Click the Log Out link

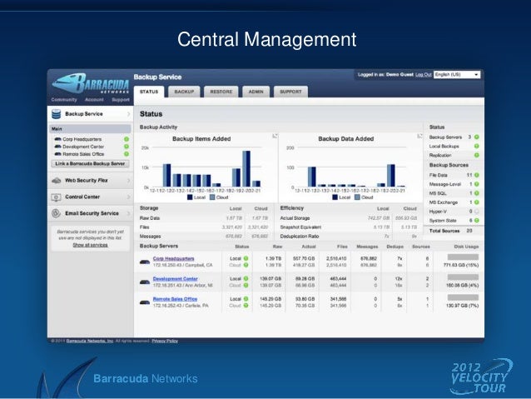(x=424, y=75)
